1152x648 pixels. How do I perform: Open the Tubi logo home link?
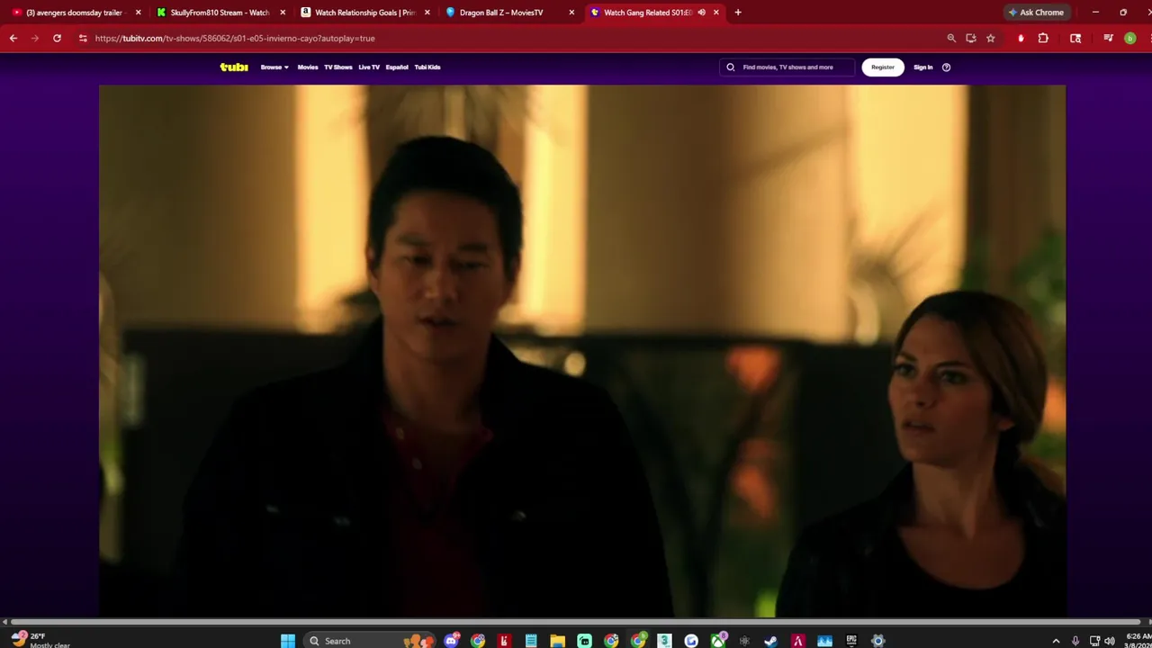(233, 67)
